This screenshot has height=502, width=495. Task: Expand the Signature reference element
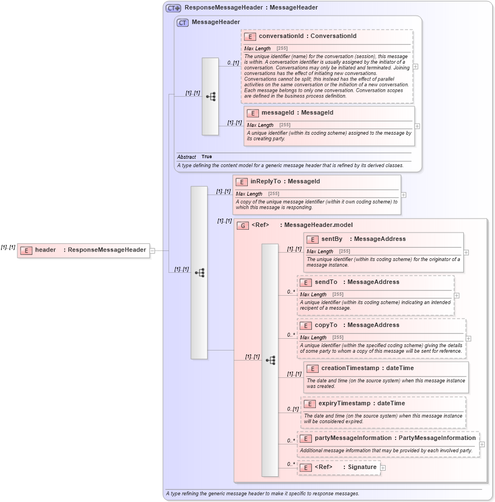[383, 468]
